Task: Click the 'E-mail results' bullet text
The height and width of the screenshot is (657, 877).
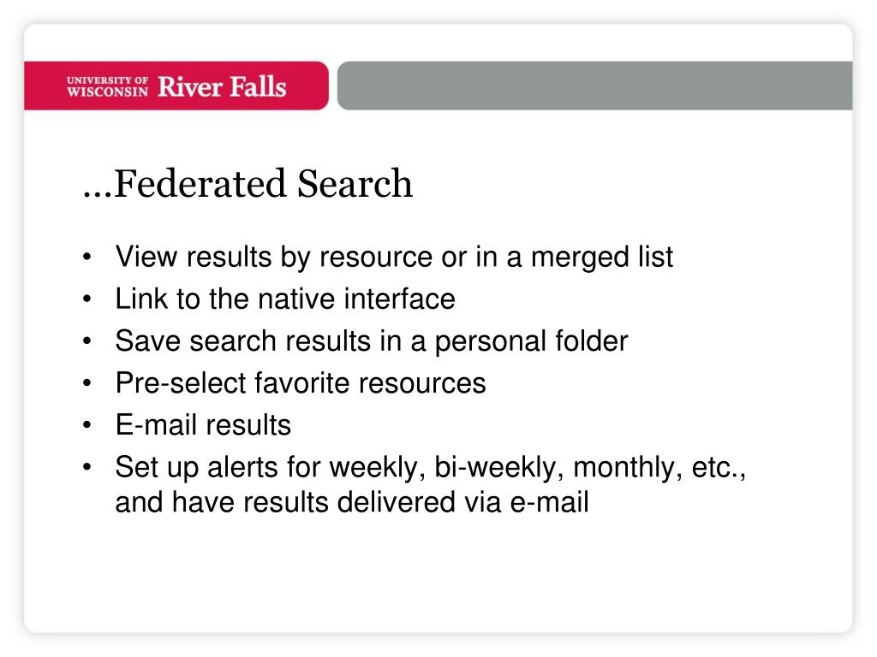Action: coord(203,425)
